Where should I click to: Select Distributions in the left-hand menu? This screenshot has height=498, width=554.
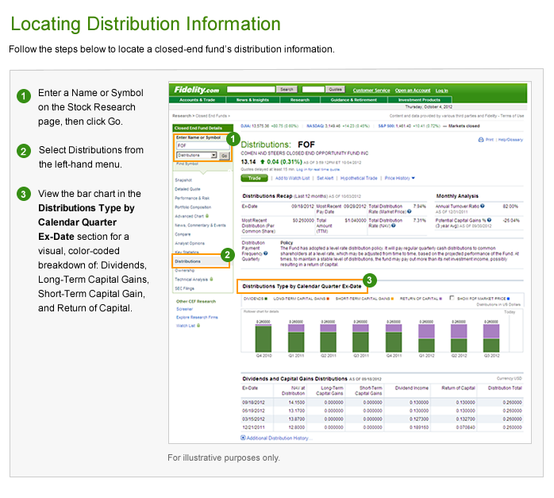point(187,261)
